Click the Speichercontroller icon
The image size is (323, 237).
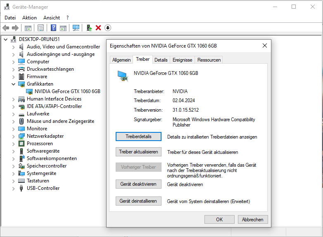(21, 166)
